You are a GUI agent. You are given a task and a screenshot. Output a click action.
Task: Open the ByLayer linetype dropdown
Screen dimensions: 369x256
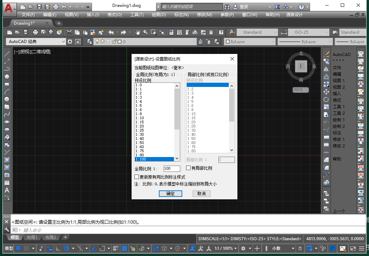(x=305, y=42)
